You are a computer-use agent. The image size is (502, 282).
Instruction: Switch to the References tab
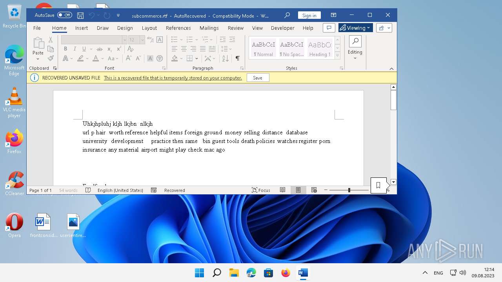(178, 28)
